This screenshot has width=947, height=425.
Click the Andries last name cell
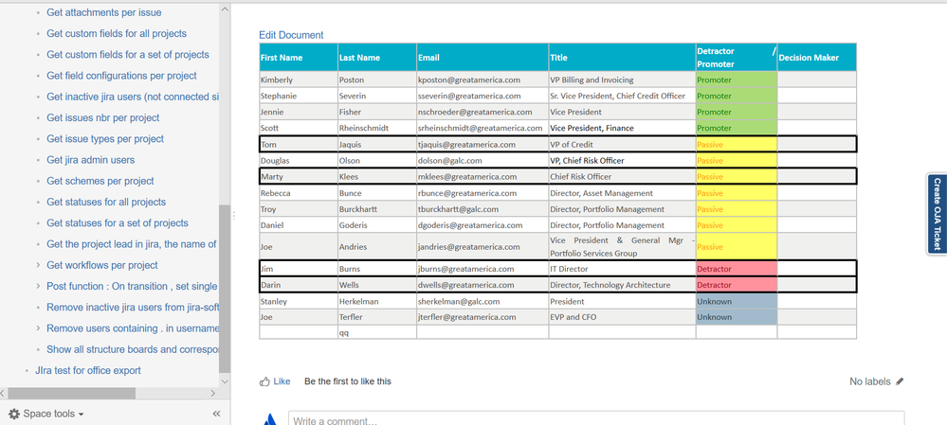click(377, 246)
